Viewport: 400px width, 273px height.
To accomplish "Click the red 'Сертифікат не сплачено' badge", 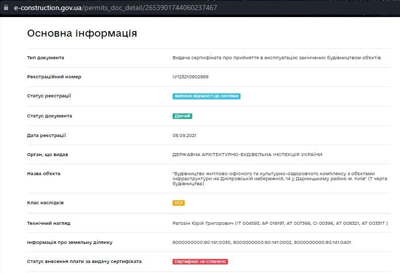I will tap(200, 261).
